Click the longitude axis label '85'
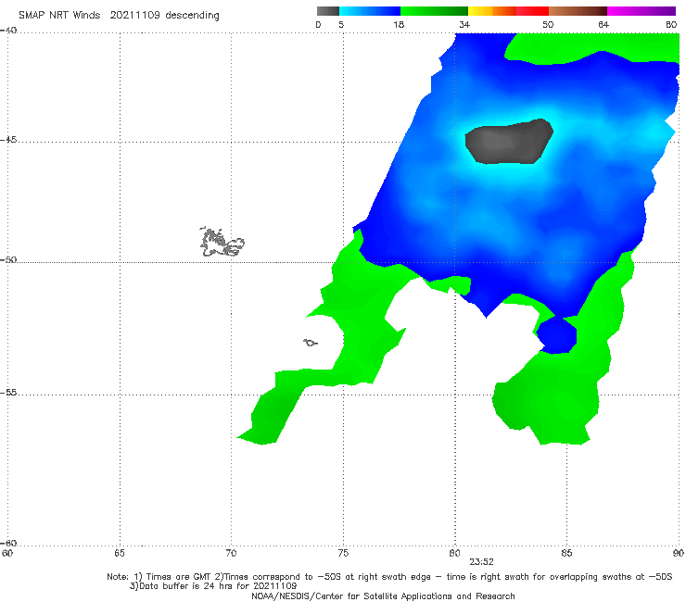 coord(566,554)
